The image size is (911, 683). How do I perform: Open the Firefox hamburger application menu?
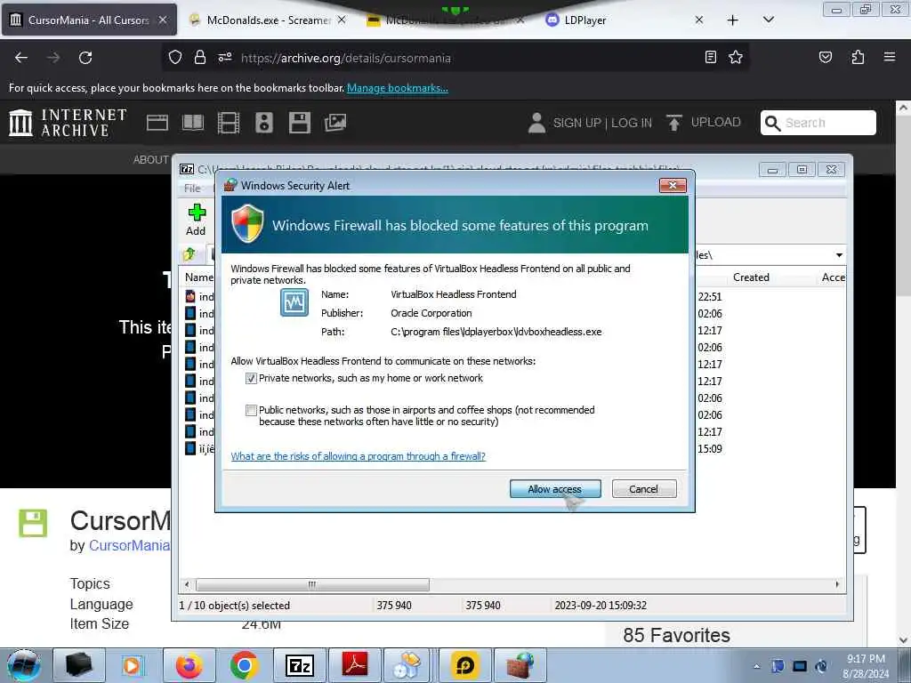[x=889, y=57]
